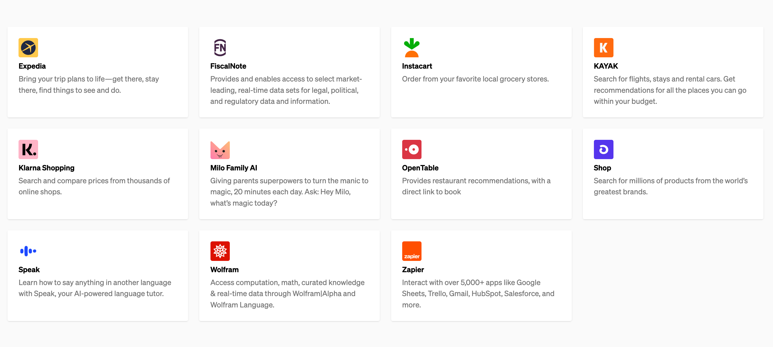Click the FiscalNote FN logo icon
Viewport: 773px width, 347px height.
[220, 48]
